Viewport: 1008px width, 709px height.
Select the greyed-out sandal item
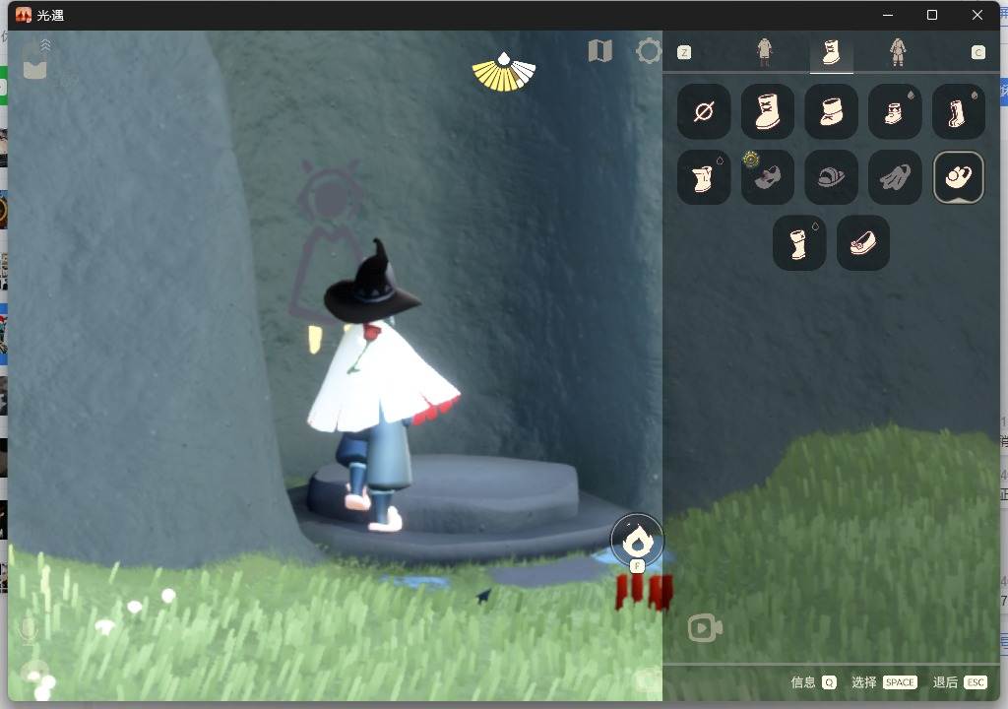coord(831,177)
